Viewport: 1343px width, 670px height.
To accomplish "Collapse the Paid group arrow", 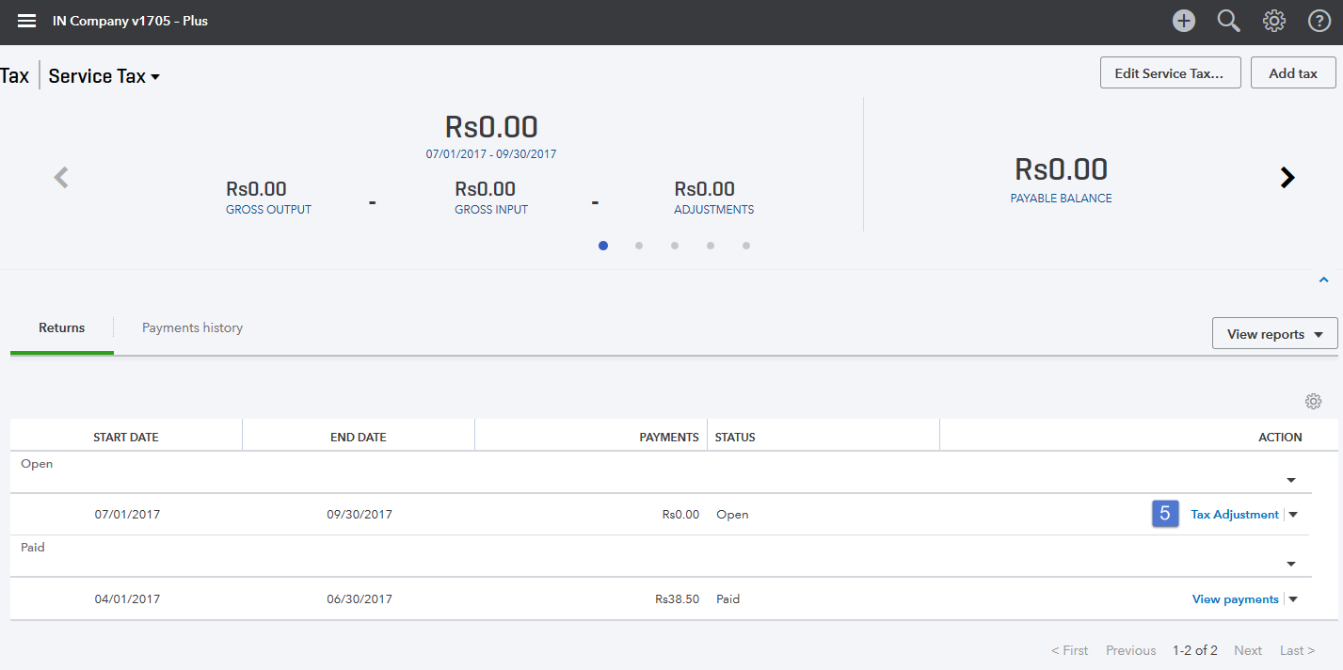I will (1291, 564).
